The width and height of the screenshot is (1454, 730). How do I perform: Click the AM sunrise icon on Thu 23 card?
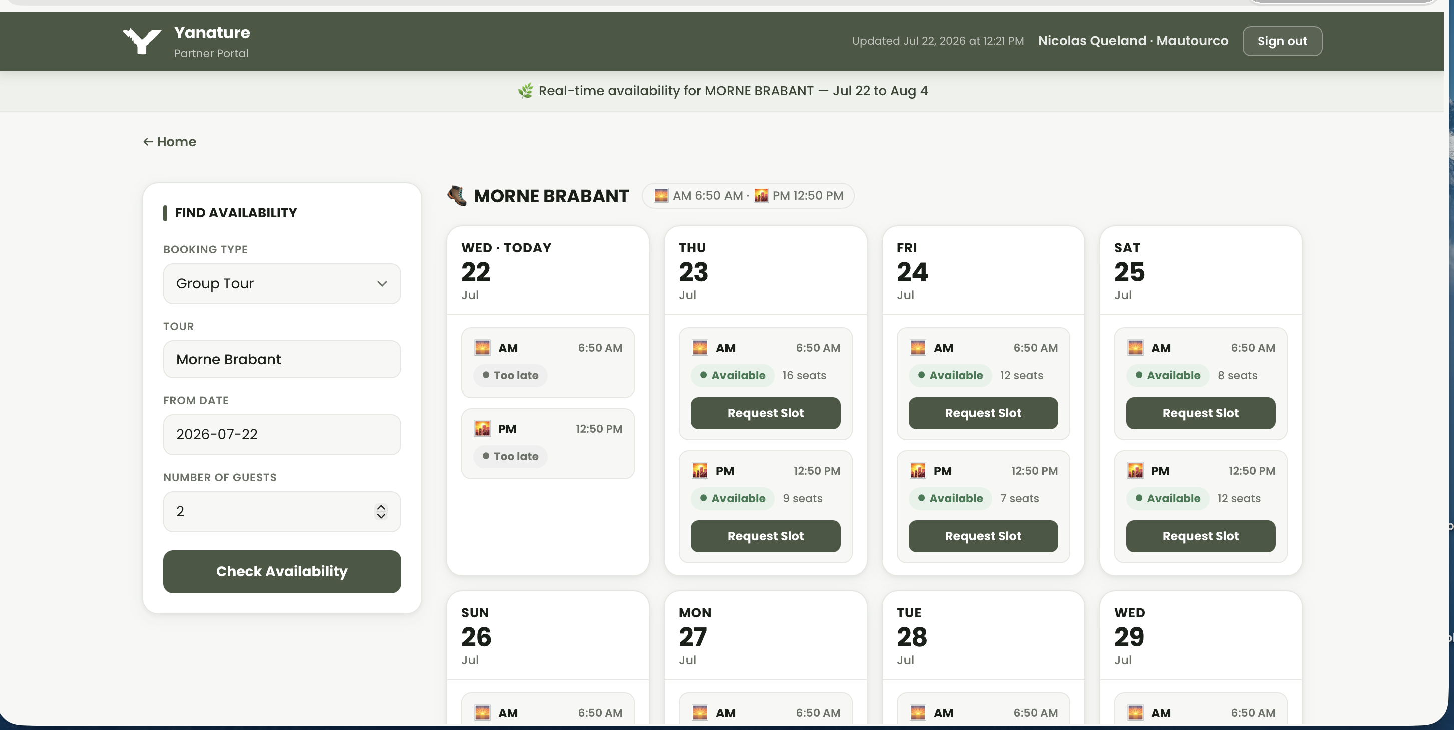(700, 348)
